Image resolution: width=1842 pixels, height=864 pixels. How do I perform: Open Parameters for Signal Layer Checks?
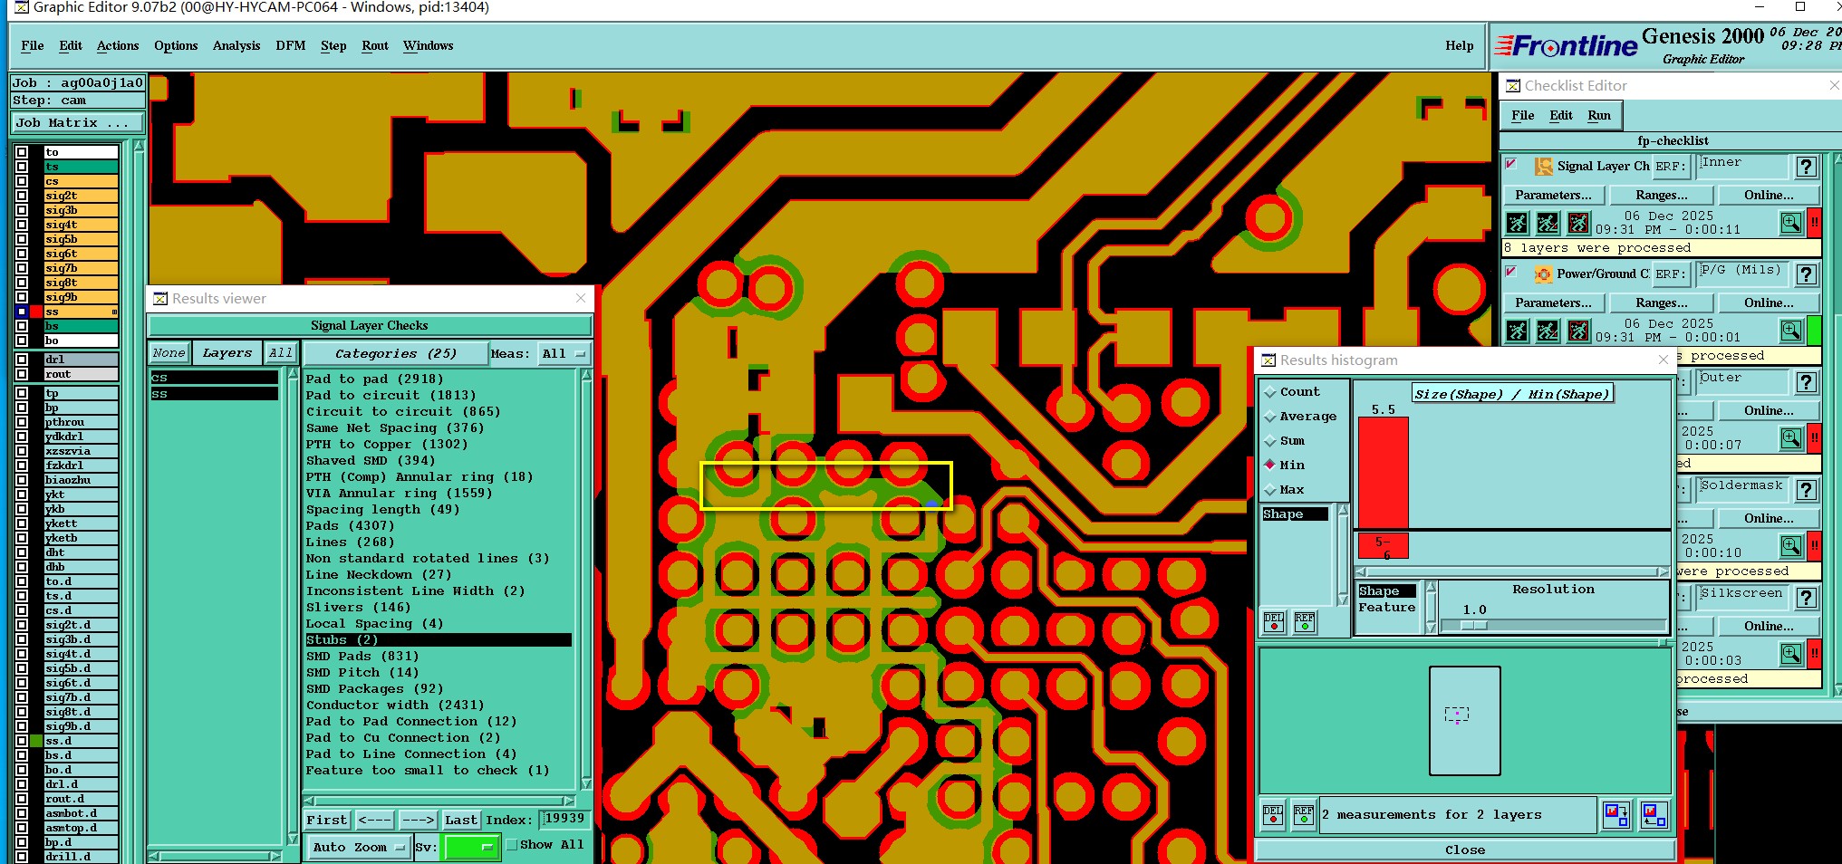click(x=1553, y=196)
